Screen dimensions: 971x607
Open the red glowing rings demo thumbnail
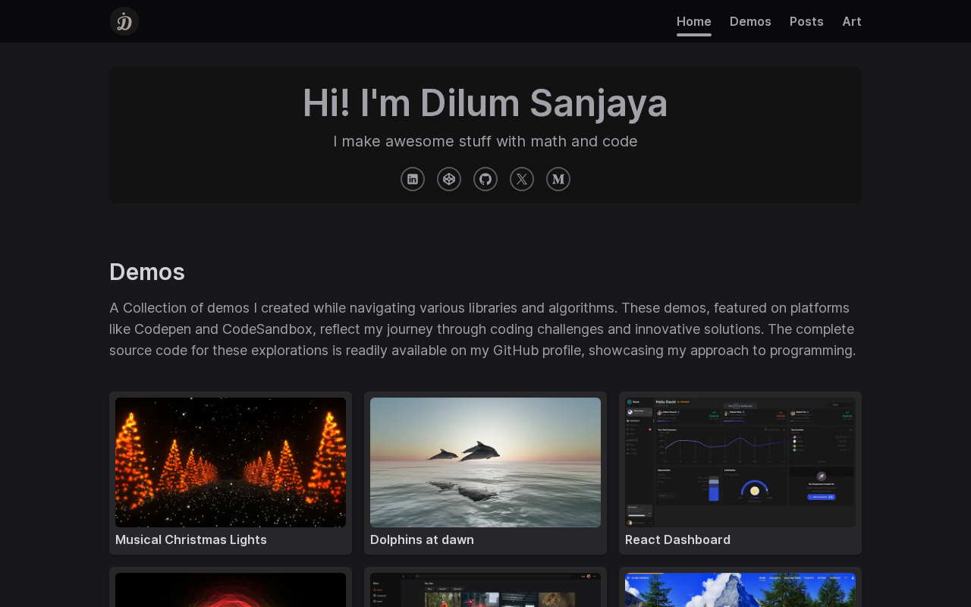(231, 590)
